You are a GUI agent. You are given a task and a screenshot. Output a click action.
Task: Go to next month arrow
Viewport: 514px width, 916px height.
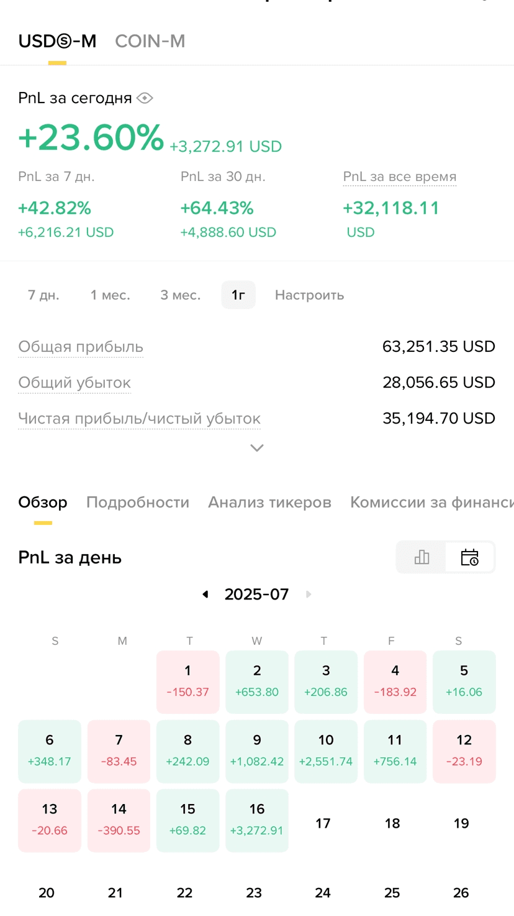click(309, 594)
